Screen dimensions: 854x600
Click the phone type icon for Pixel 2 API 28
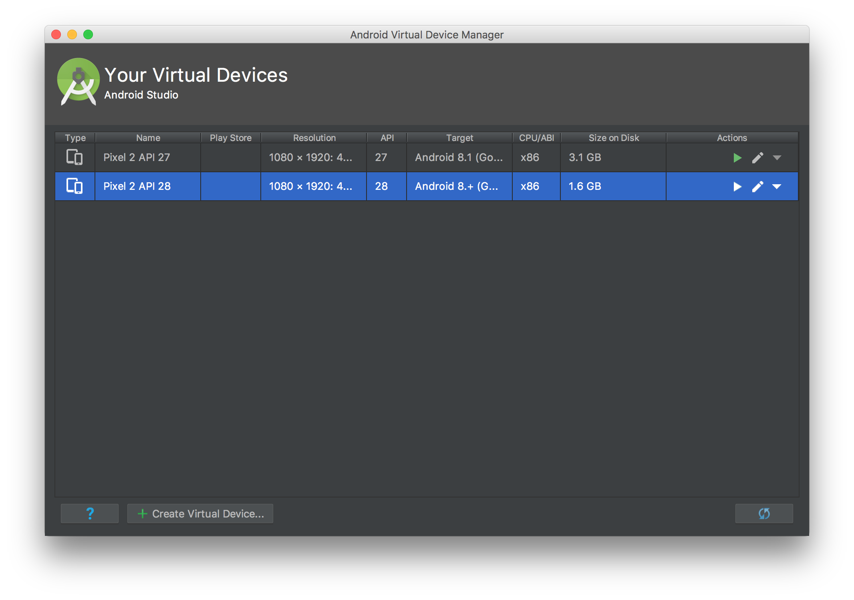75,186
